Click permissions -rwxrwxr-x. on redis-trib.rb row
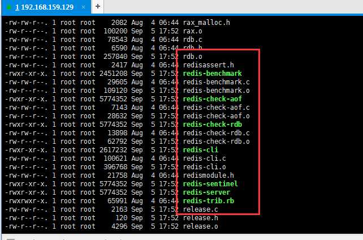363x240 pixels. (27, 201)
